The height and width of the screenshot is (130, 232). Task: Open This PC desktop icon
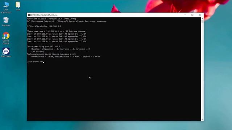[6, 7]
